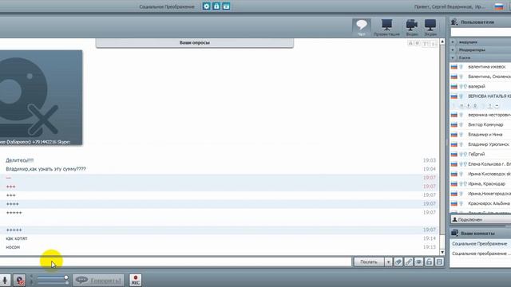Click the upload arrow icon under ВЕРНОВА НАТАЛЬЯ
Image resolution: width=511 pixels, height=287 pixels.
[x=489, y=106]
